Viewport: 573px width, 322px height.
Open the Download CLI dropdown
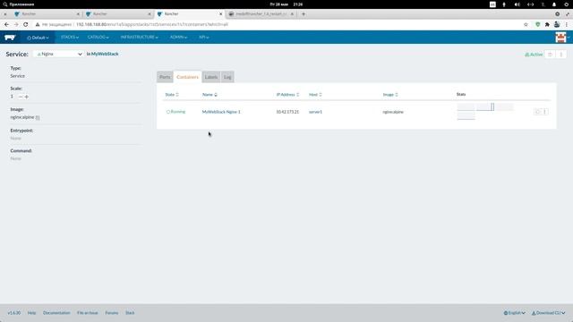(x=548, y=313)
